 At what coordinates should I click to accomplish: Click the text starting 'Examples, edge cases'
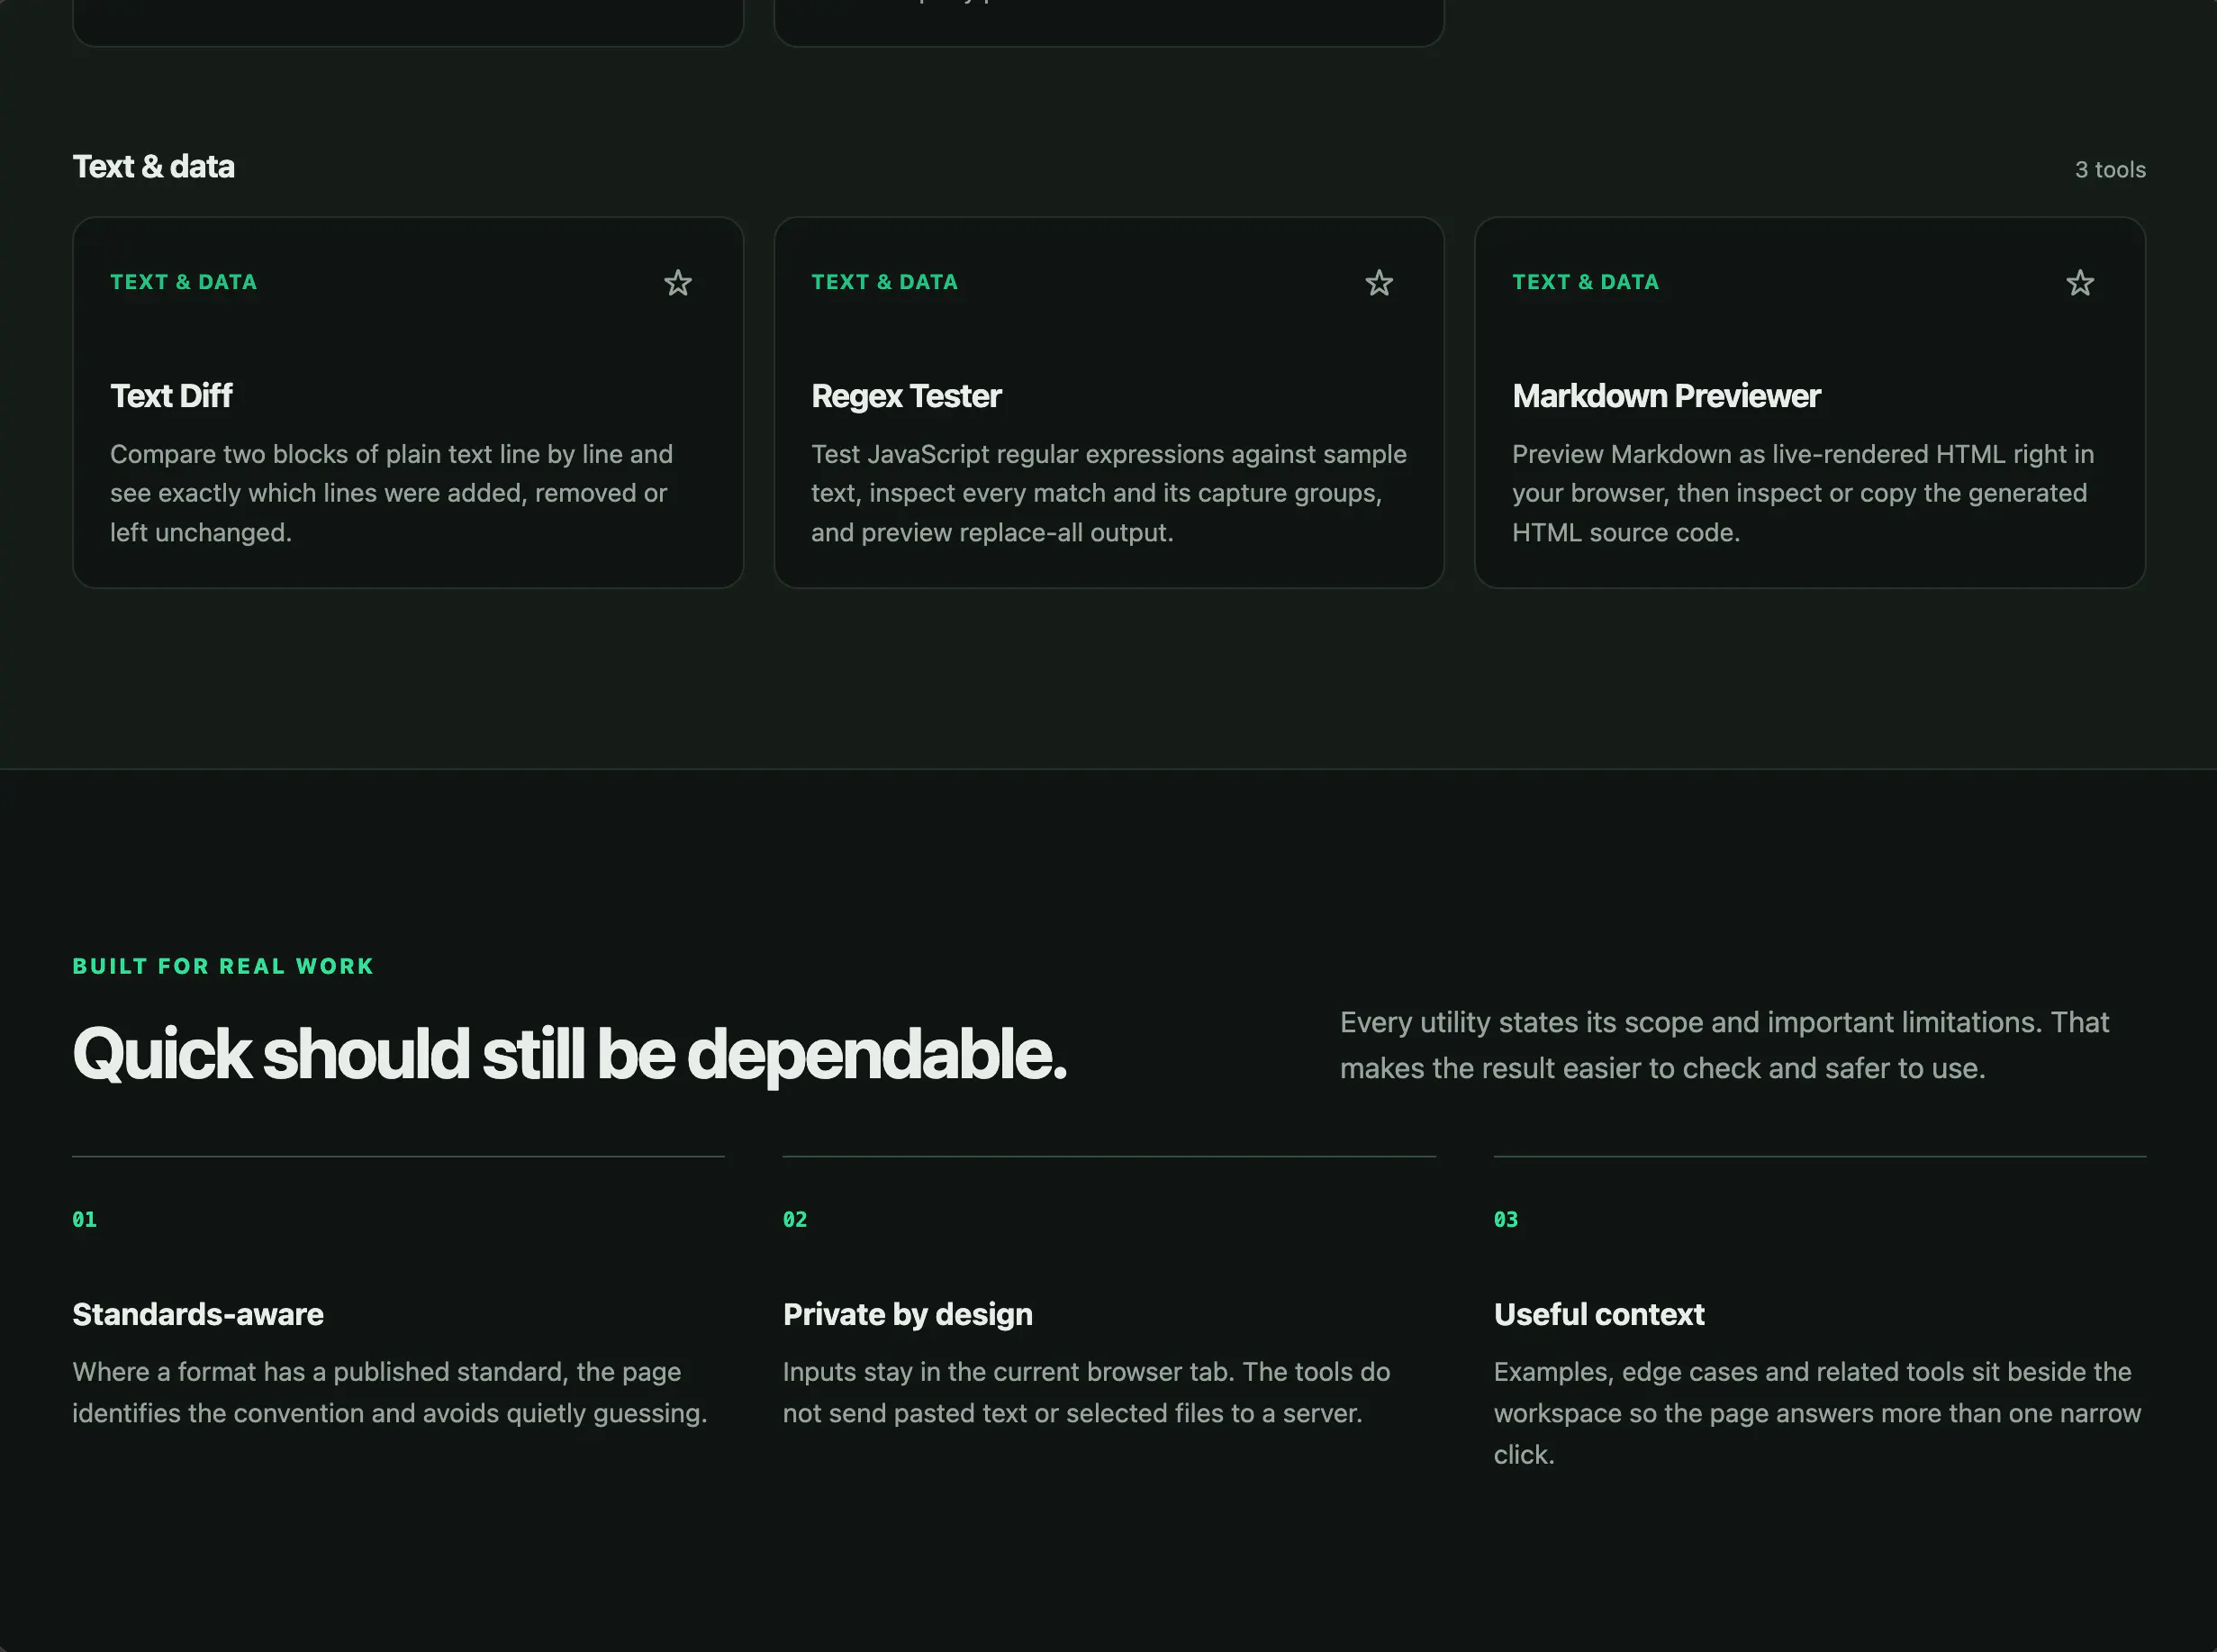point(1817,1413)
